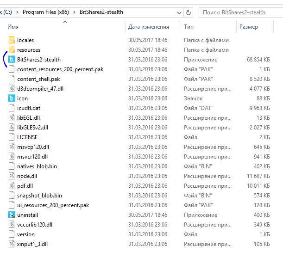This screenshot has width=283, height=258.
Task: Select the BitShares2-stealth application icon
Action: 12,60
